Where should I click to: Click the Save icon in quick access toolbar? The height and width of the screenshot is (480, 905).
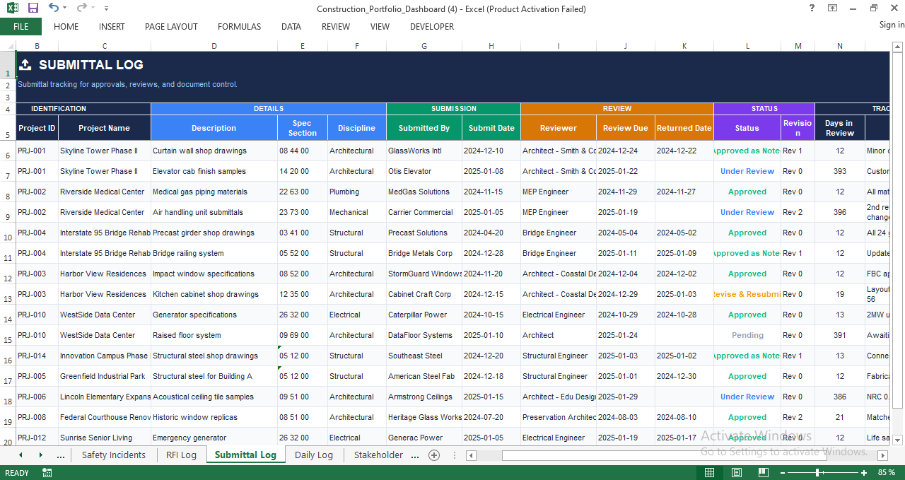point(33,8)
